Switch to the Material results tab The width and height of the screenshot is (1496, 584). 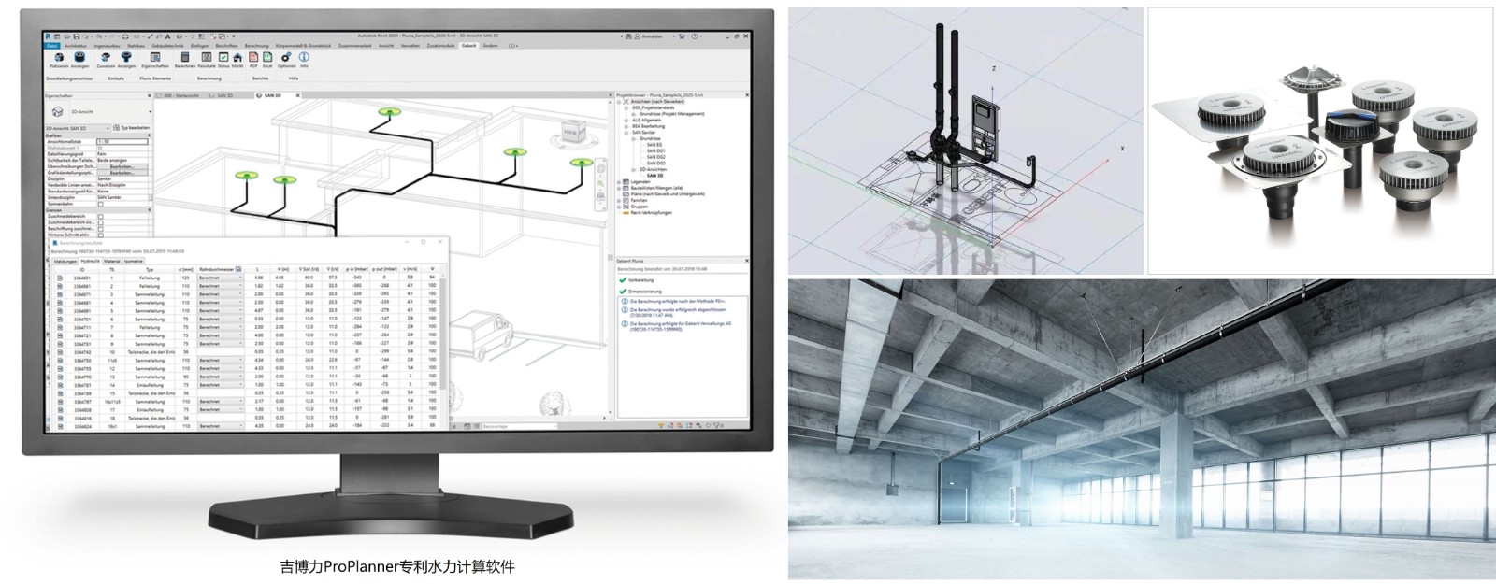pyautogui.click(x=113, y=261)
